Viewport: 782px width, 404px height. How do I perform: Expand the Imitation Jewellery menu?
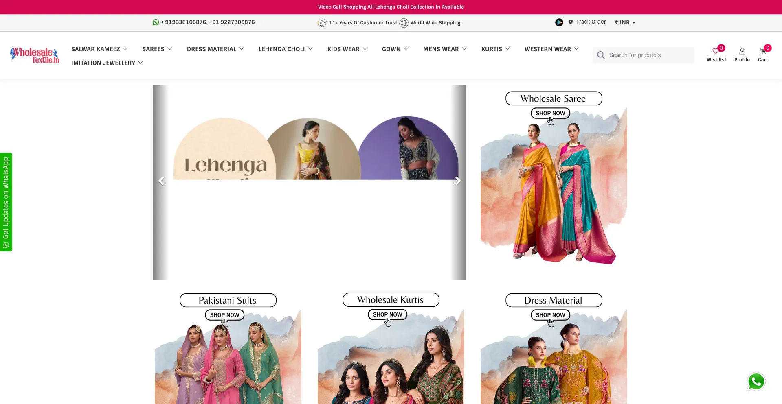[x=107, y=63]
